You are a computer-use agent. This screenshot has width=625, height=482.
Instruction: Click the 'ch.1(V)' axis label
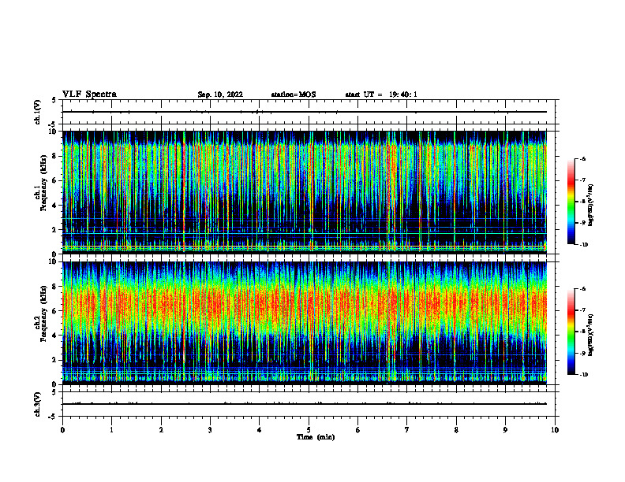click(x=38, y=112)
